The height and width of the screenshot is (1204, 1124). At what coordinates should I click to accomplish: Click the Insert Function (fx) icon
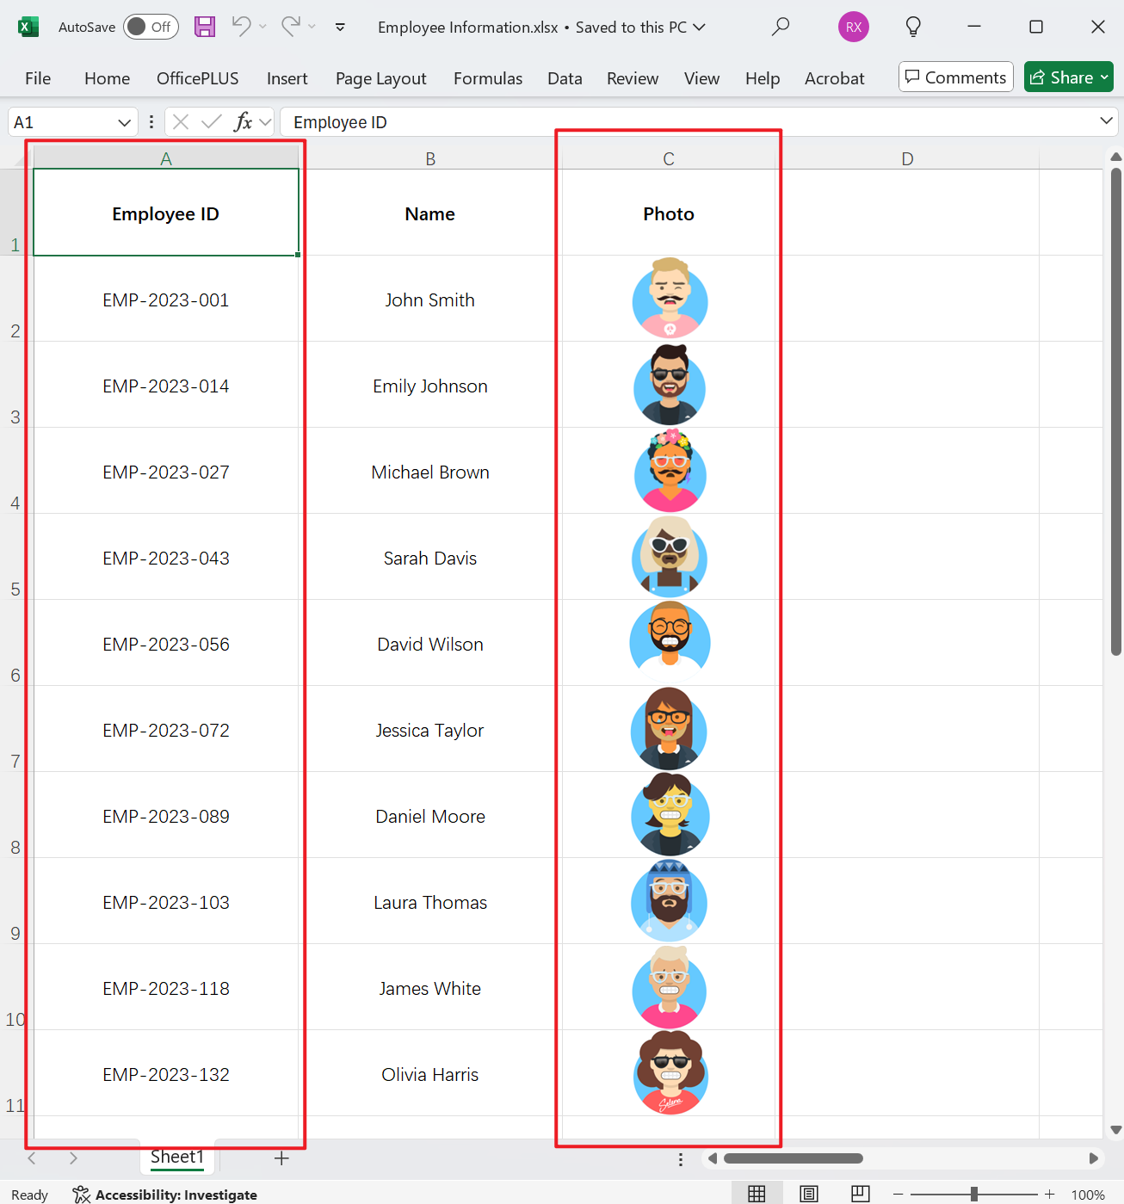(x=244, y=121)
